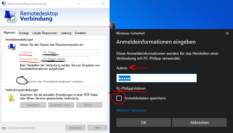The height and width of the screenshot is (133, 233).
Task: Click the computer icon in Anmeldeeinstellungen
Action: click(12, 47)
